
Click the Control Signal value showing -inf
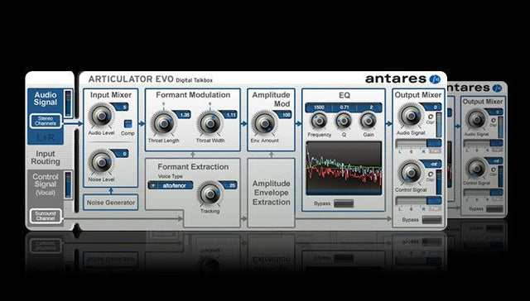[432, 165]
